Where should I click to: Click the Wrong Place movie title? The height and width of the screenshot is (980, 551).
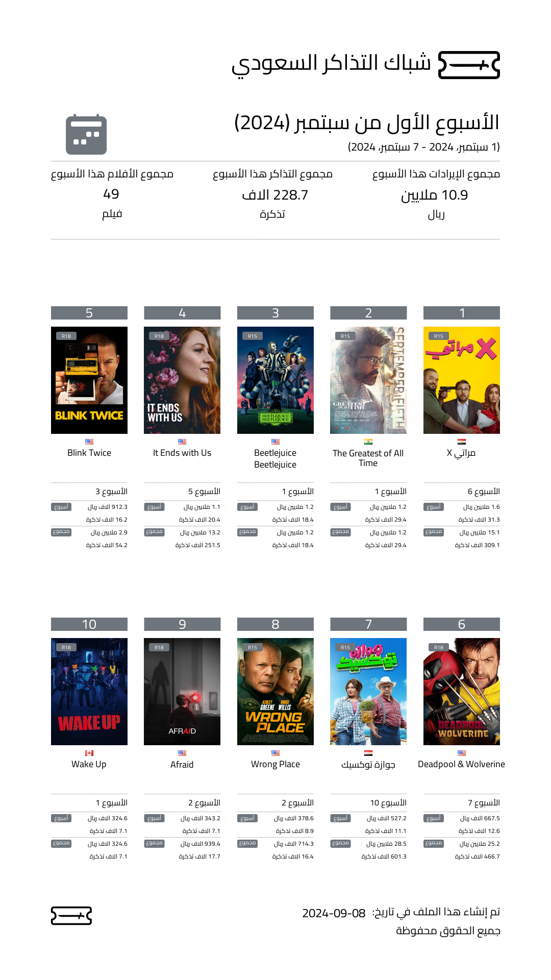(x=275, y=764)
